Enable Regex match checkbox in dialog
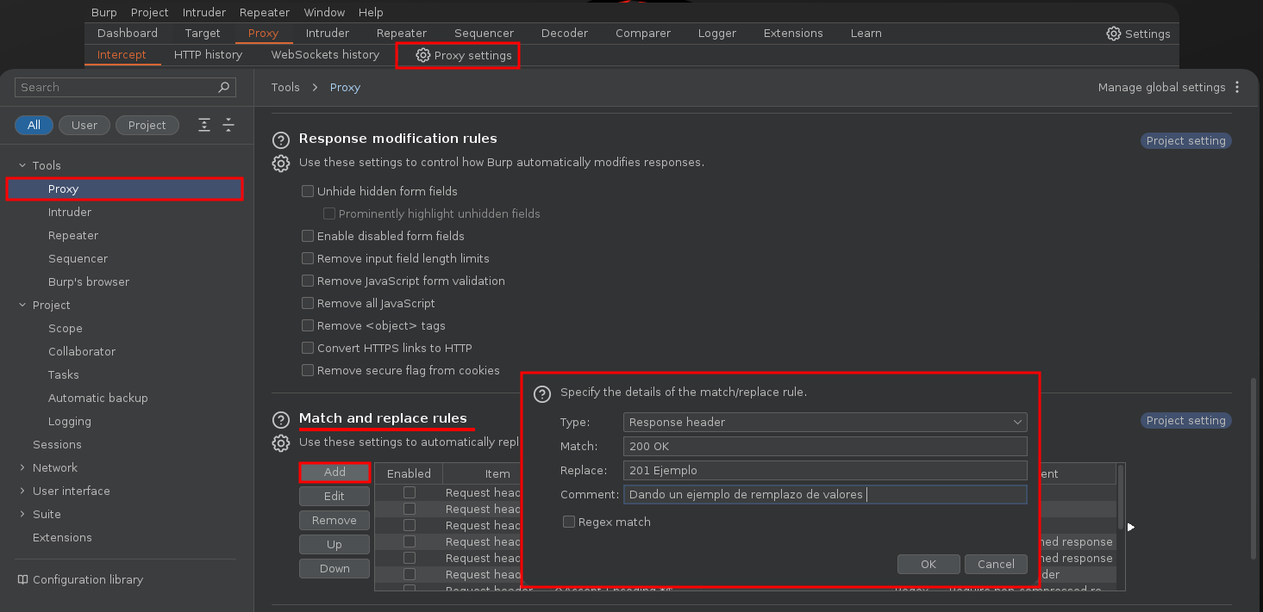The height and width of the screenshot is (612, 1263). pos(569,522)
